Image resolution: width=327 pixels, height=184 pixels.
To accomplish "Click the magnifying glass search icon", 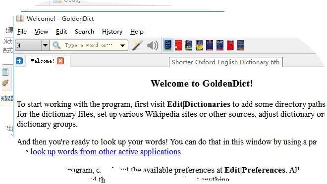I will tap(56, 45).
